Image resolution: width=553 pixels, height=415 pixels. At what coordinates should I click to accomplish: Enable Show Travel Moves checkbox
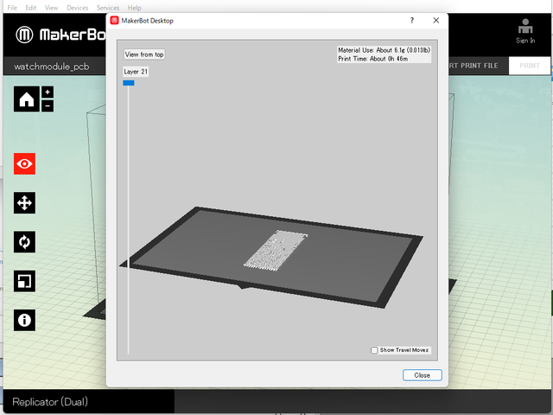click(x=374, y=350)
